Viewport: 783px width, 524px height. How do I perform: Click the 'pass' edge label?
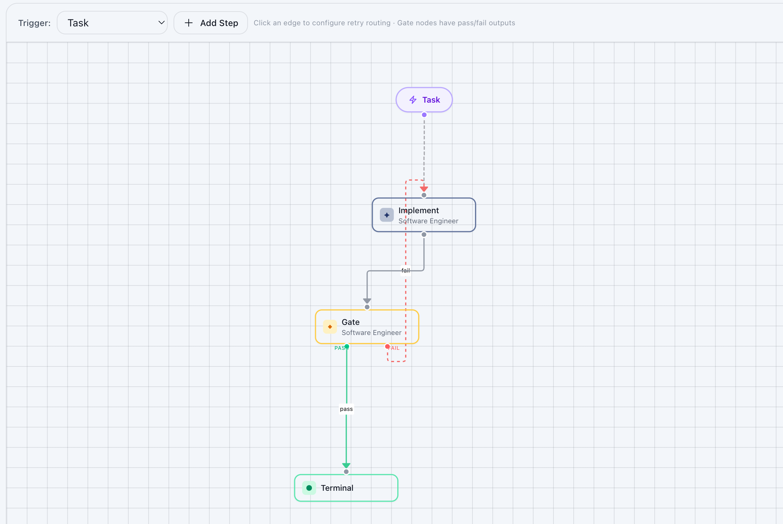coord(346,409)
